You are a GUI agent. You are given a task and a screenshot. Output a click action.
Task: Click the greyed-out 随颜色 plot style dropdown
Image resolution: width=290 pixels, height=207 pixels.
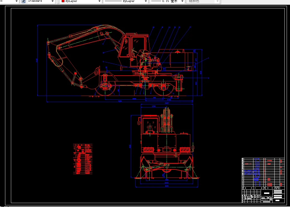pos(203,1)
